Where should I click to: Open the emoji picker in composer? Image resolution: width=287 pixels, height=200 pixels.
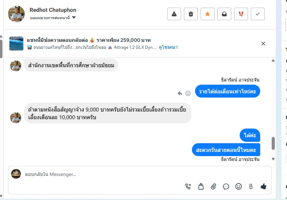(239, 186)
